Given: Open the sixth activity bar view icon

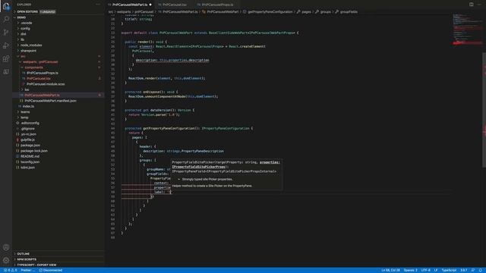Looking at the screenshot, I should [6, 72].
